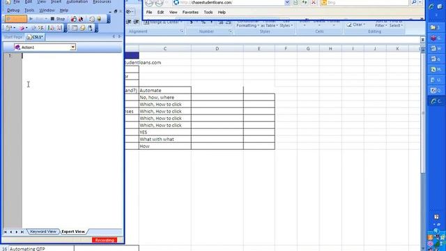This screenshot has width=446, height=251.
Task: Click the yellow bulb icon in QTP toolbar
Action: pos(99,19)
